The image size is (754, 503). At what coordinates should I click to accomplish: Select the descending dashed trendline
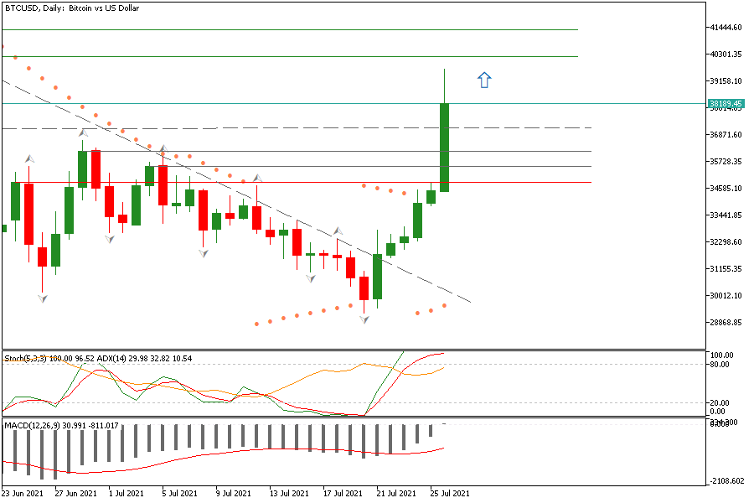236,192
